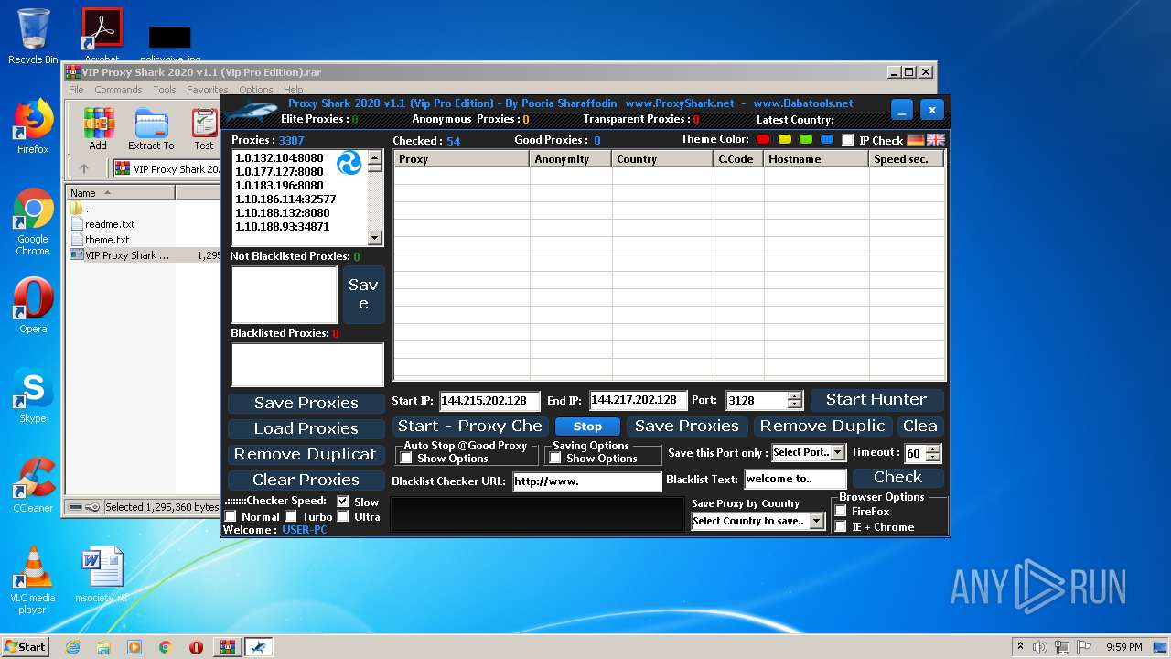Screen dimensions: 1171x659
Task: Open Skype desktop shortcut
Action: 33,395
